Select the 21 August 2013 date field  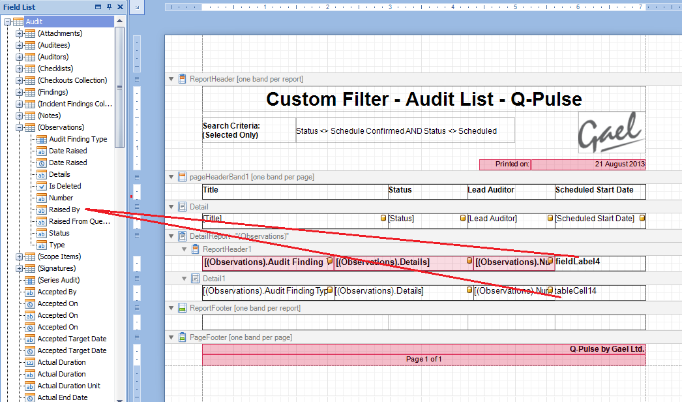pos(589,164)
